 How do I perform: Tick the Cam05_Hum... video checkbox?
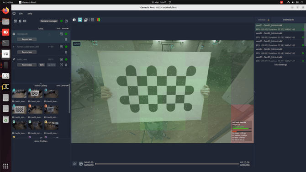[x=45, y=133]
